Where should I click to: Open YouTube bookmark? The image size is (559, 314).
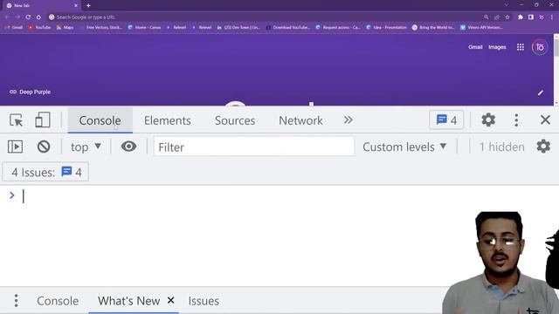39,27
